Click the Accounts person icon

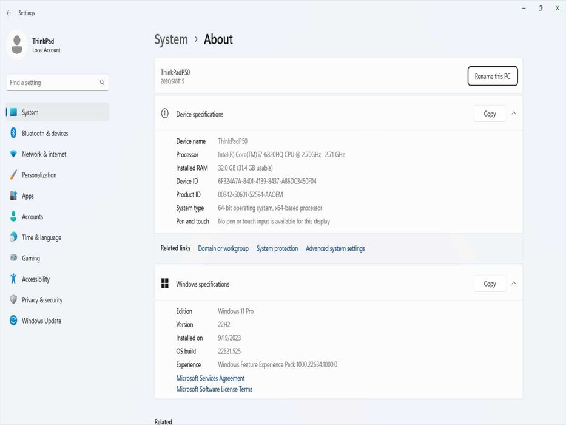pyautogui.click(x=13, y=217)
